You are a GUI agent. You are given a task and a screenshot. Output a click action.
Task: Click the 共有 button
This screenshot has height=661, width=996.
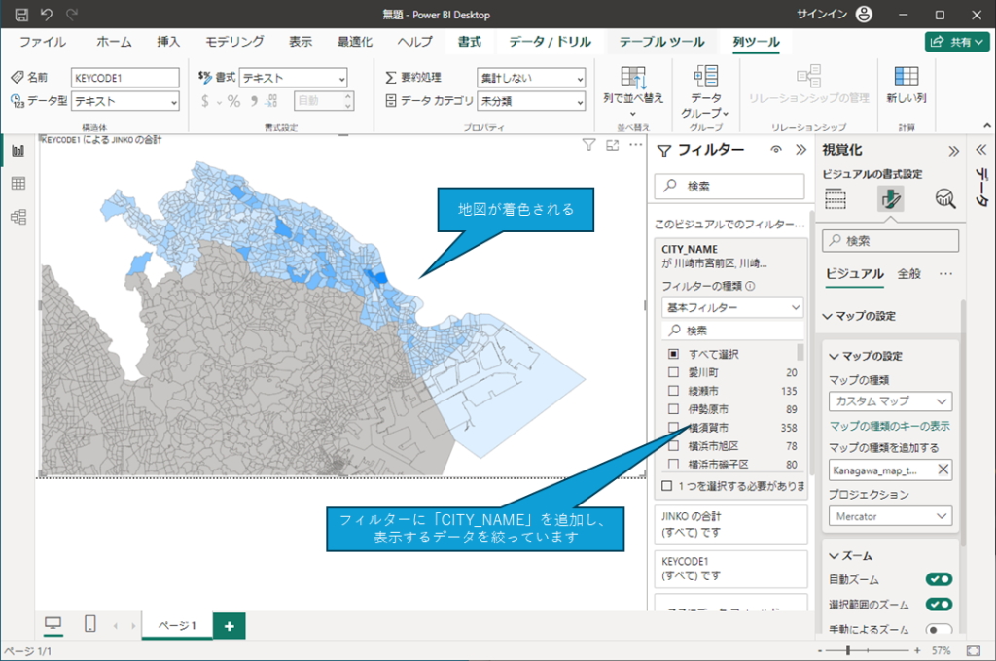coord(957,42)
